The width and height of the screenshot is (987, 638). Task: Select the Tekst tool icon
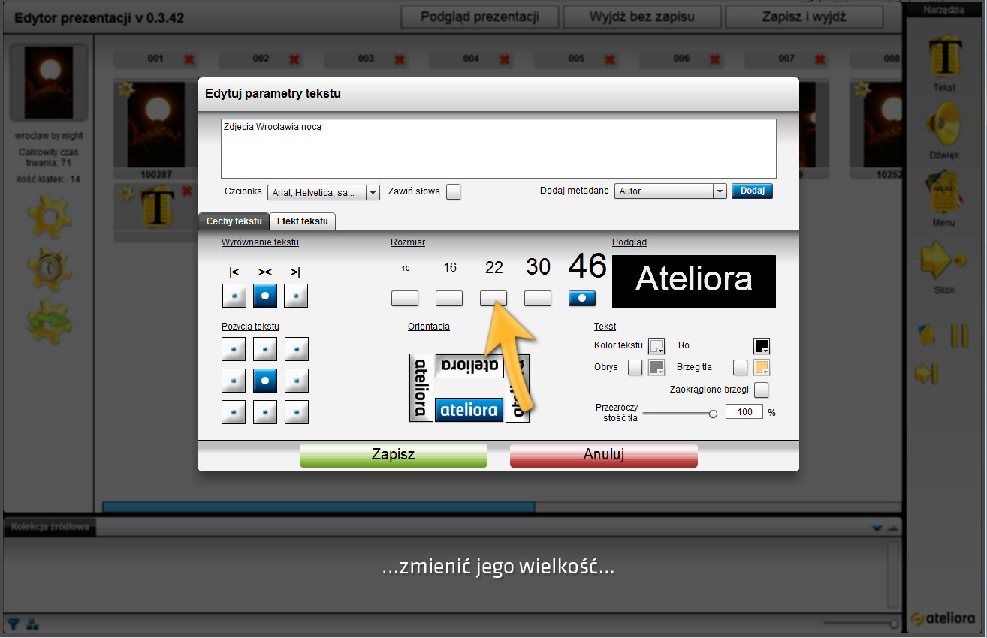[944, 57]
